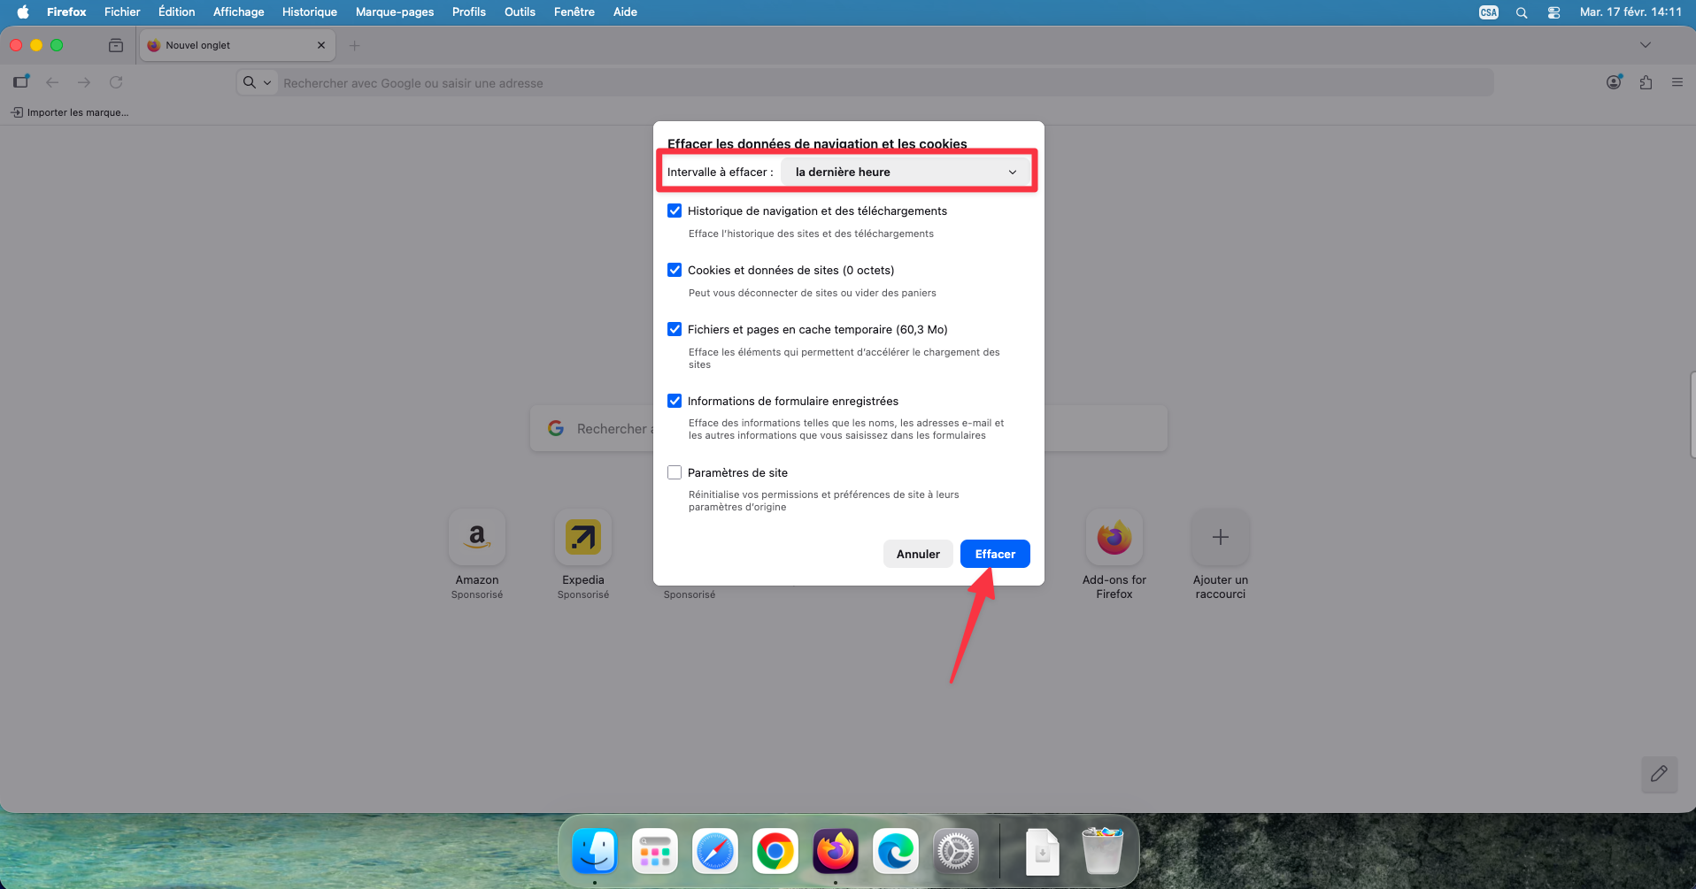The image size is (1696, 889).
Task: Open the Historique menu
Action: pyautogui.click(x=310, y=11)
